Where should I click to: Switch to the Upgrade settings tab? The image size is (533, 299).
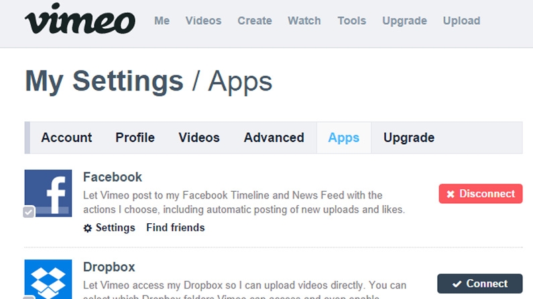409,137
